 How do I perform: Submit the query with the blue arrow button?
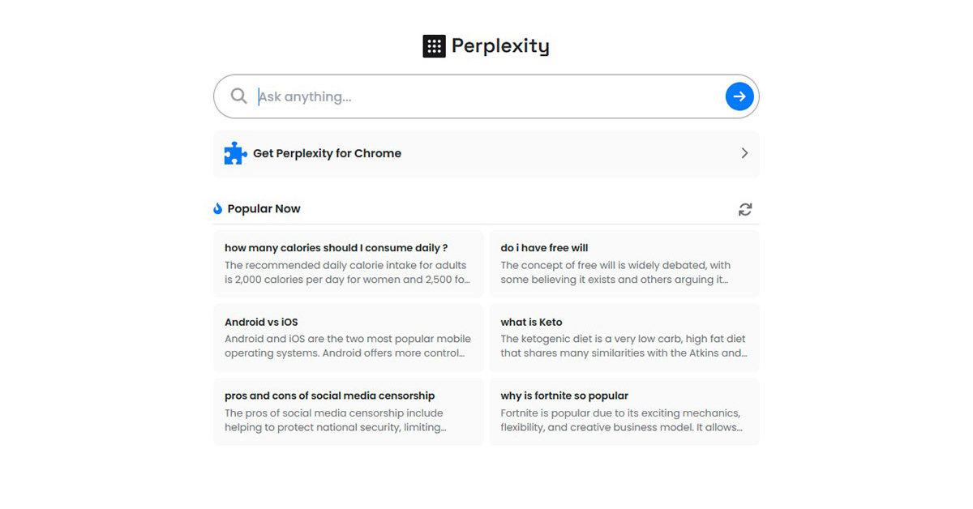pos(739,96)
